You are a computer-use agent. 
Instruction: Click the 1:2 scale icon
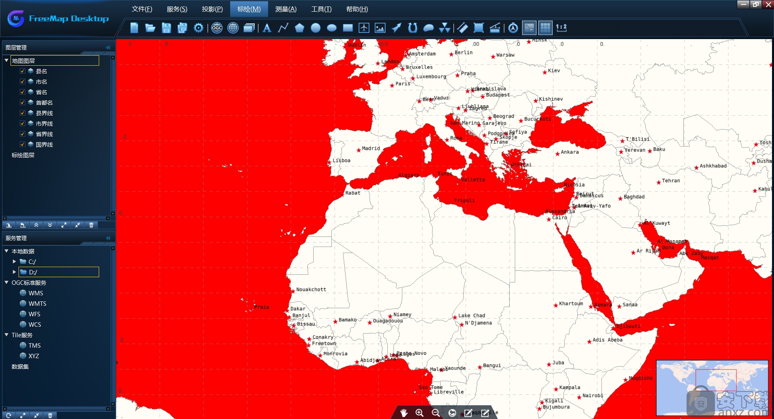click(x=561, y=27)
